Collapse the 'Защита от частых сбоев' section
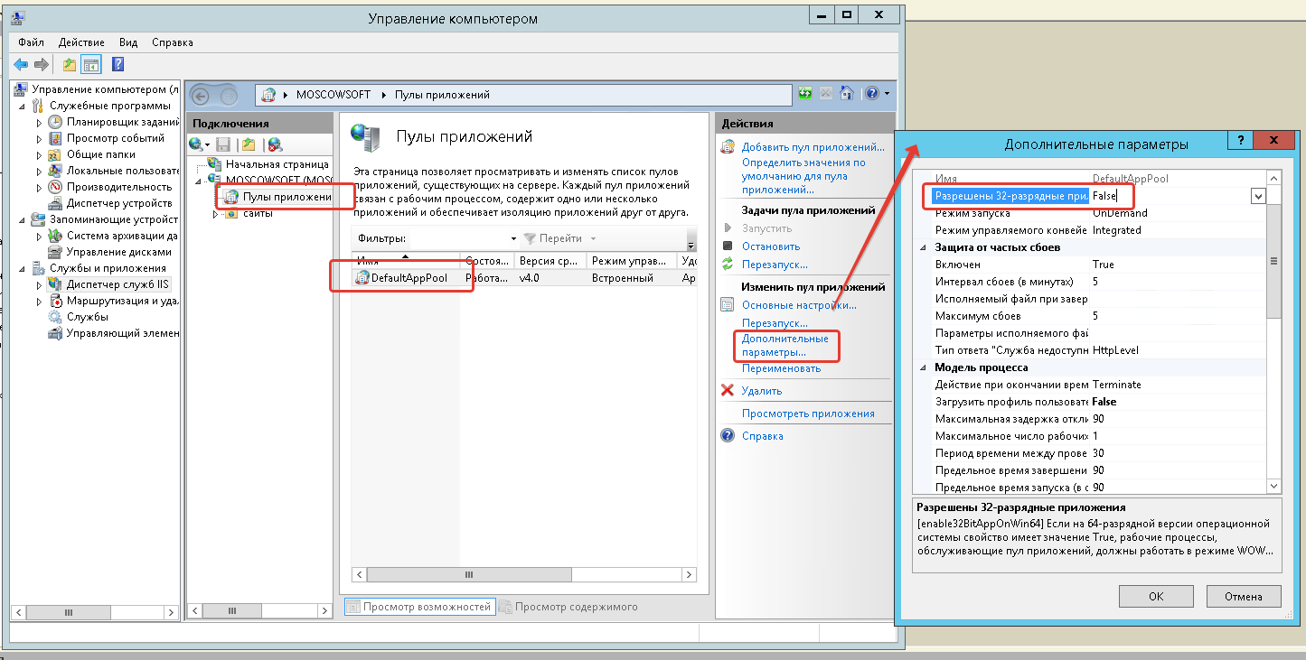1306x660 pixels. [x=923, y=247]
